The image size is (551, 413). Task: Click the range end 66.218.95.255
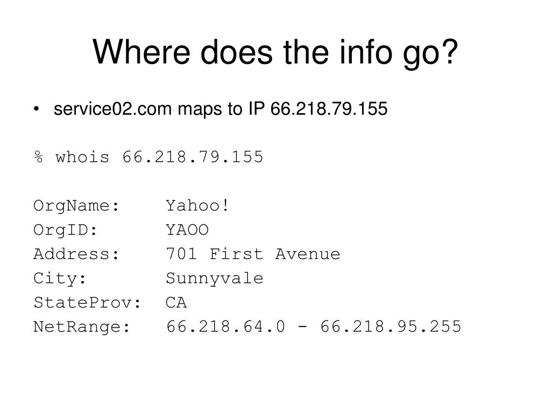tap(391, 326)
